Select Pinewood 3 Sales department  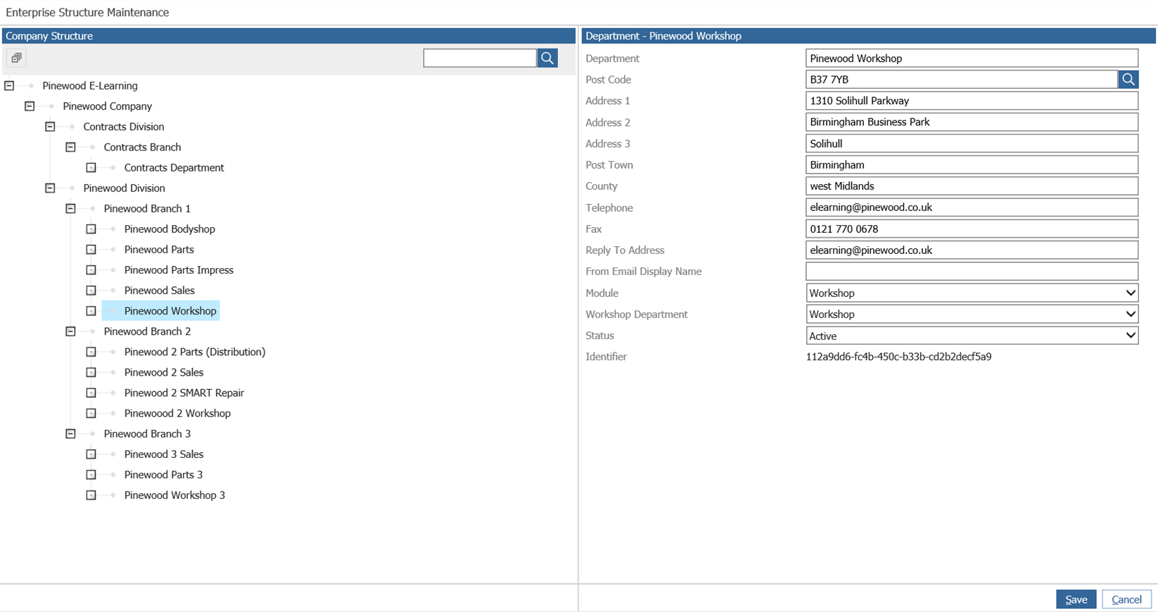164,454
